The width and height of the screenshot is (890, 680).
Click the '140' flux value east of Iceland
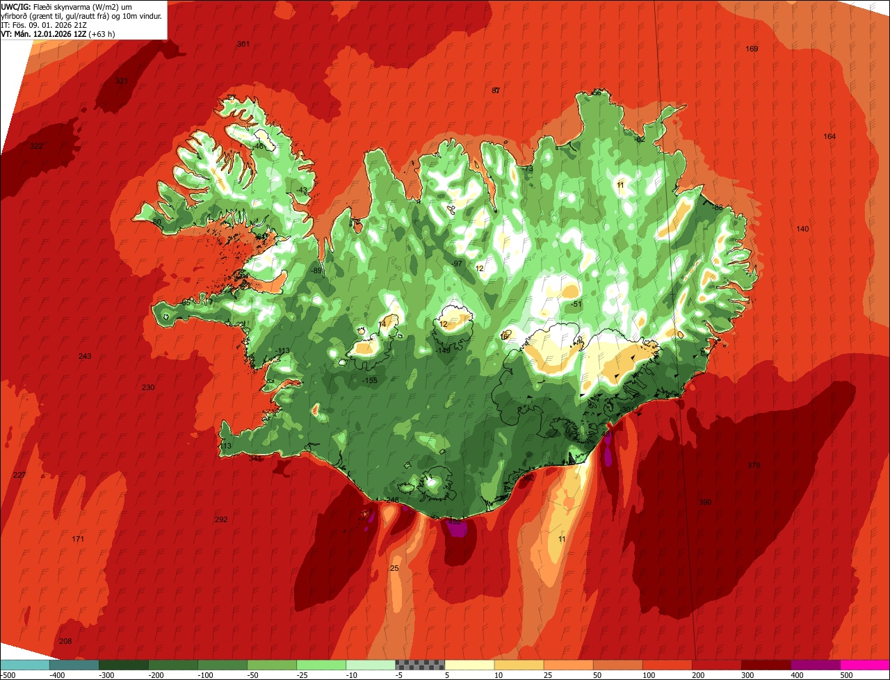pos(802,229)
